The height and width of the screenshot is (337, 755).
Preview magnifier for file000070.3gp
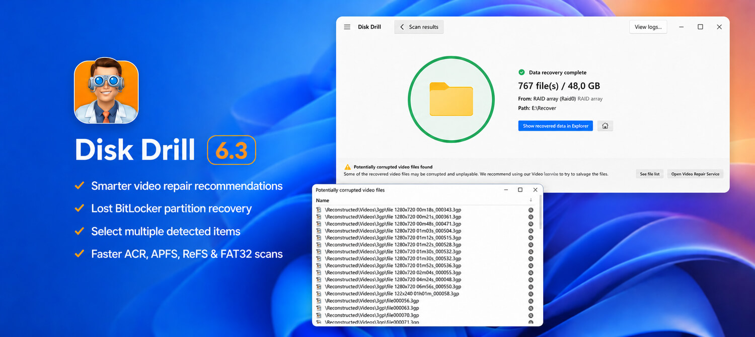tap(531, 315)
